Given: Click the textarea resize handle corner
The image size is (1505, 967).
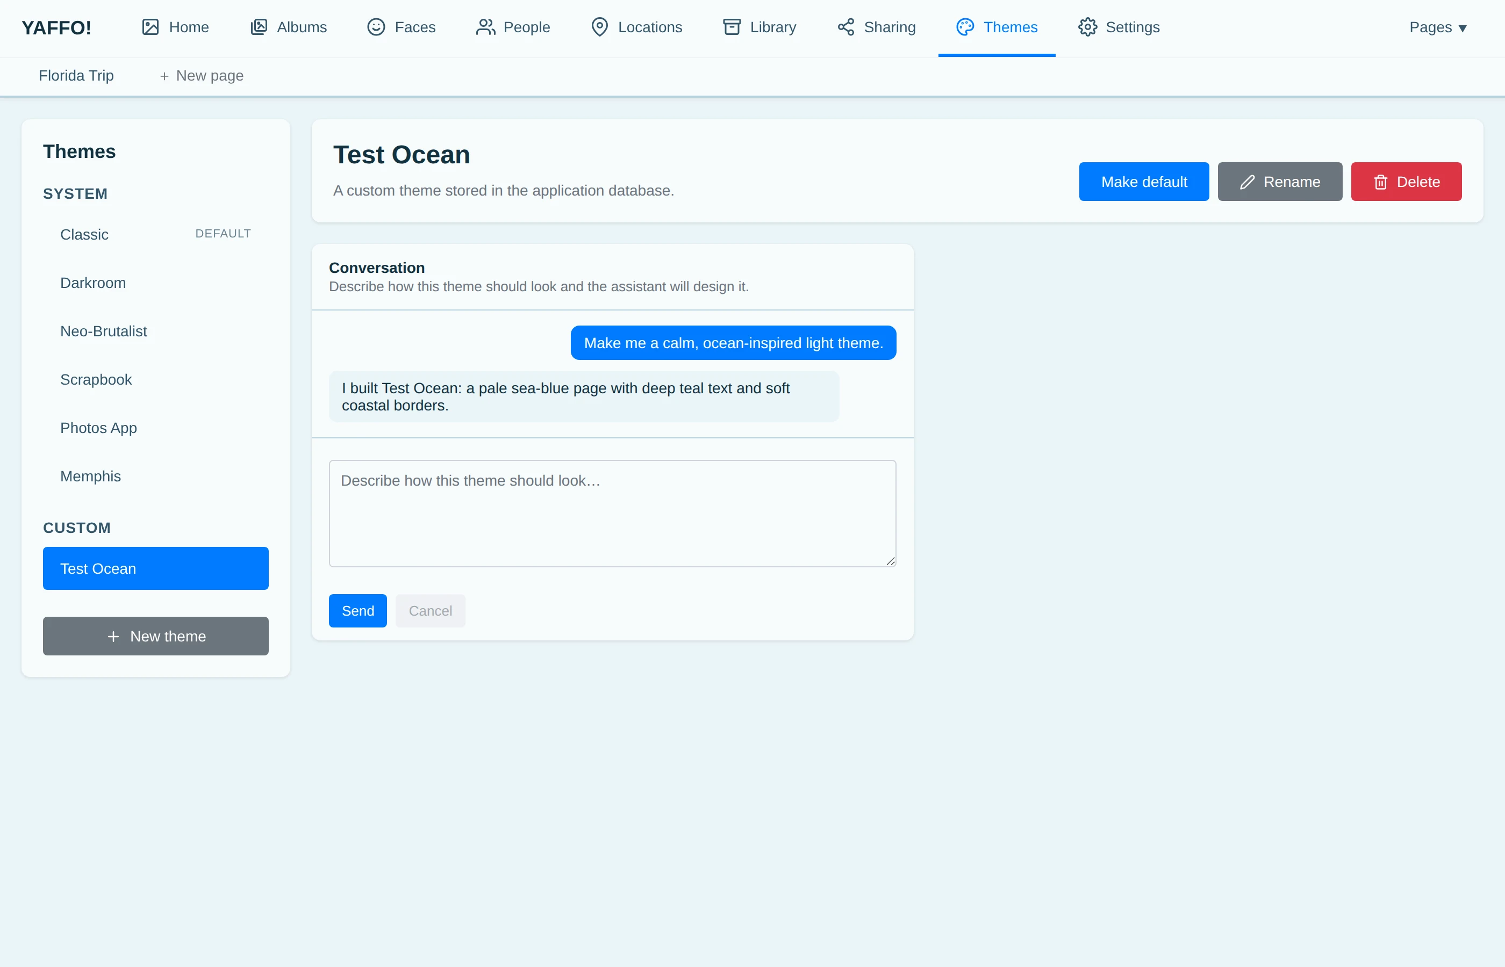Looking at the screenshot, I should click(x=891, y=561).
